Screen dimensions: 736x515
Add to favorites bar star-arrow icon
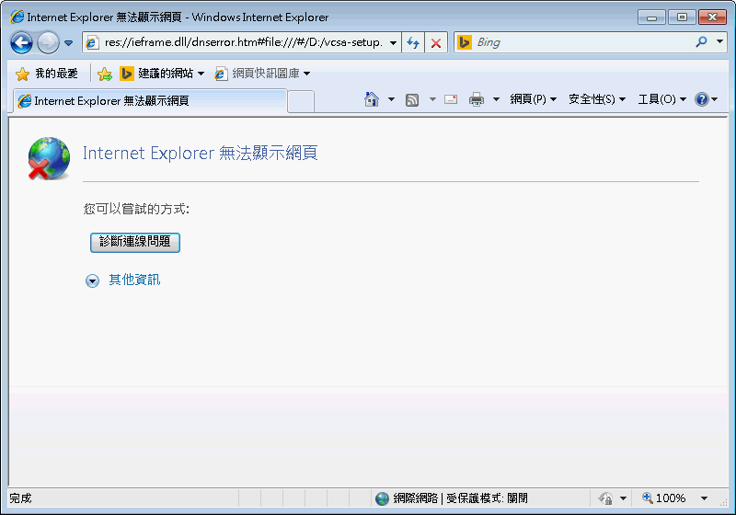coord(105,74)
